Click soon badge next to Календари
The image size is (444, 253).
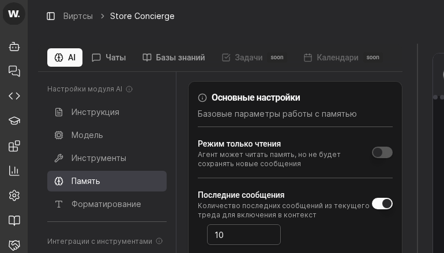[372, 57]
